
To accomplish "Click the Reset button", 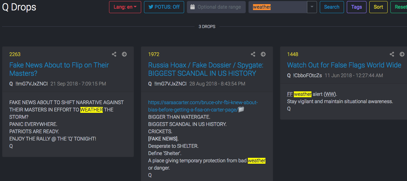I will (400, 7).
